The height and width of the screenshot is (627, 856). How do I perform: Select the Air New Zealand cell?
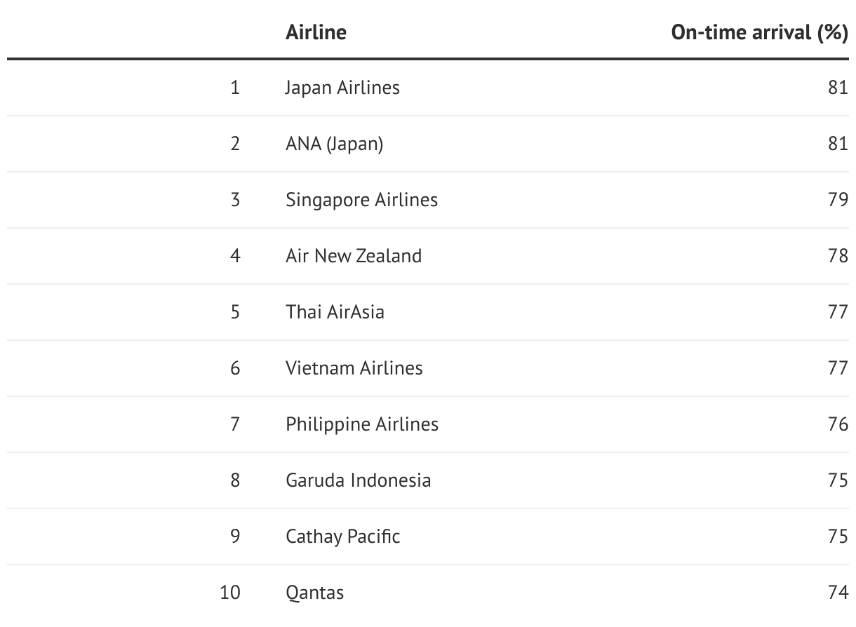tap(354, 256)
